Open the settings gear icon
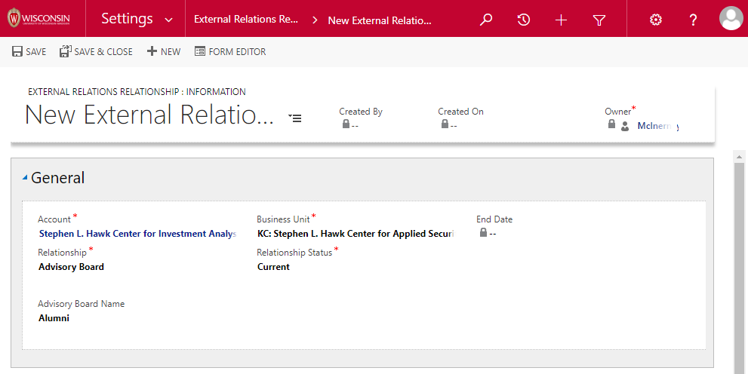The width and height of the screenshot is (748, 374). point(655,20)
